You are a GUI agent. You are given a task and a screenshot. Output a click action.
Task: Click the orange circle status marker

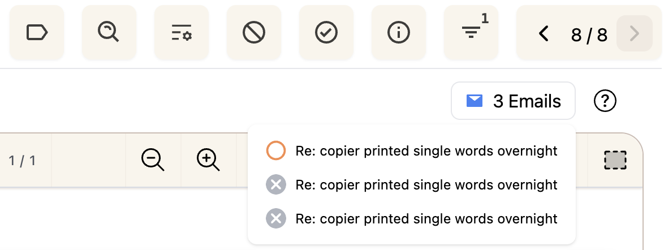(276, 151)
